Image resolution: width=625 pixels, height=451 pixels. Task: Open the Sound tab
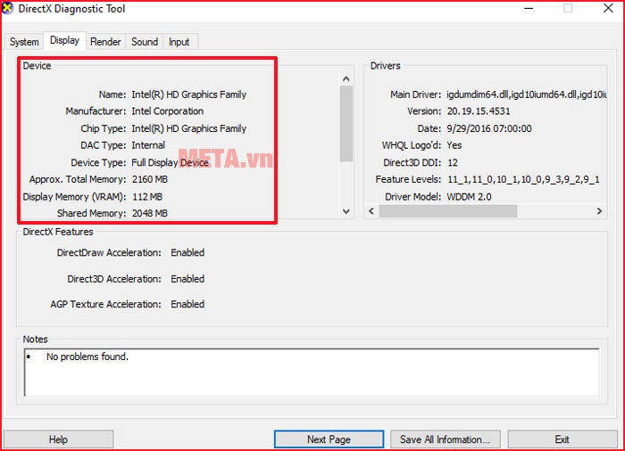[145, 42]
